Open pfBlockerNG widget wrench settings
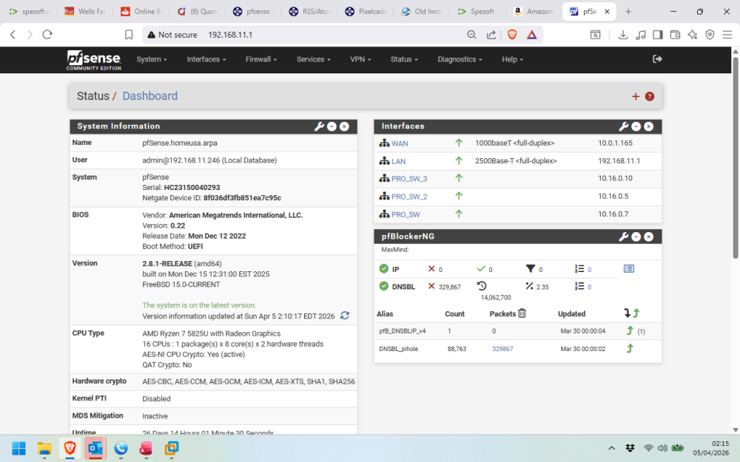This screenshot has width=740, height=462. [623, 237]
